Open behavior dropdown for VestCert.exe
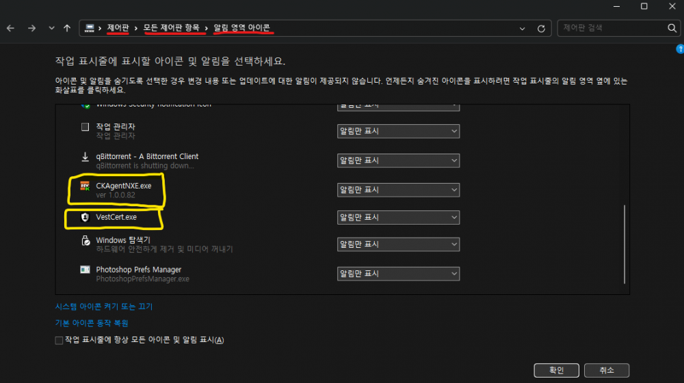The image size is (684, 383). tap(398, 217)
